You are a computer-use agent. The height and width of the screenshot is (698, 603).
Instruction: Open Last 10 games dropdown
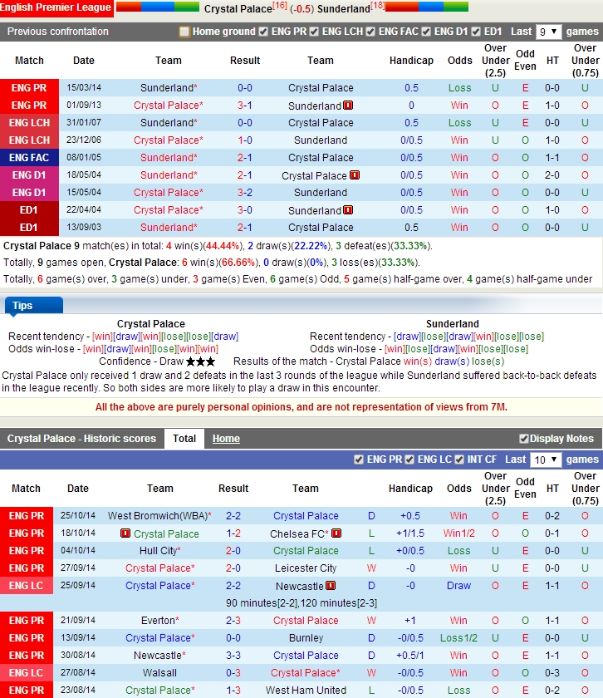546,460
